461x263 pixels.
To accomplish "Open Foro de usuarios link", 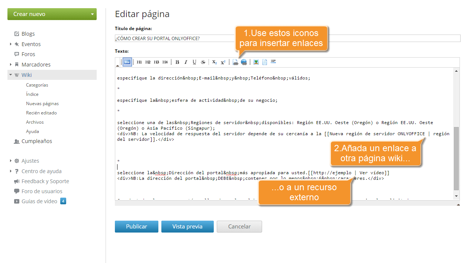I will [x=42, y=191].
